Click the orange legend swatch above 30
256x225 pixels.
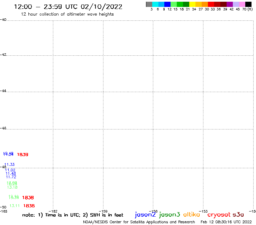205,4
